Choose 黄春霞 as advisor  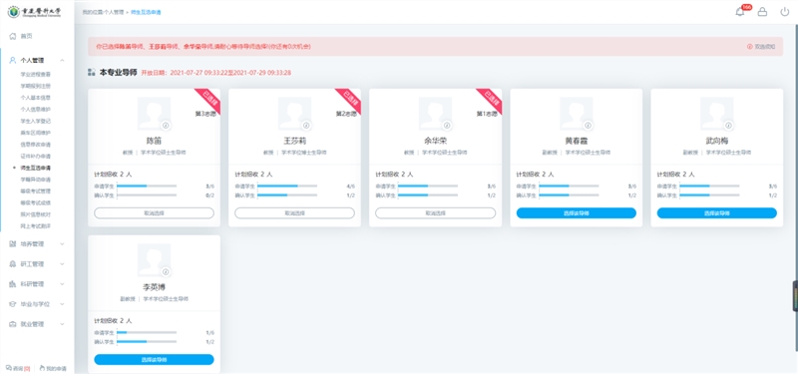click(577, 213)
